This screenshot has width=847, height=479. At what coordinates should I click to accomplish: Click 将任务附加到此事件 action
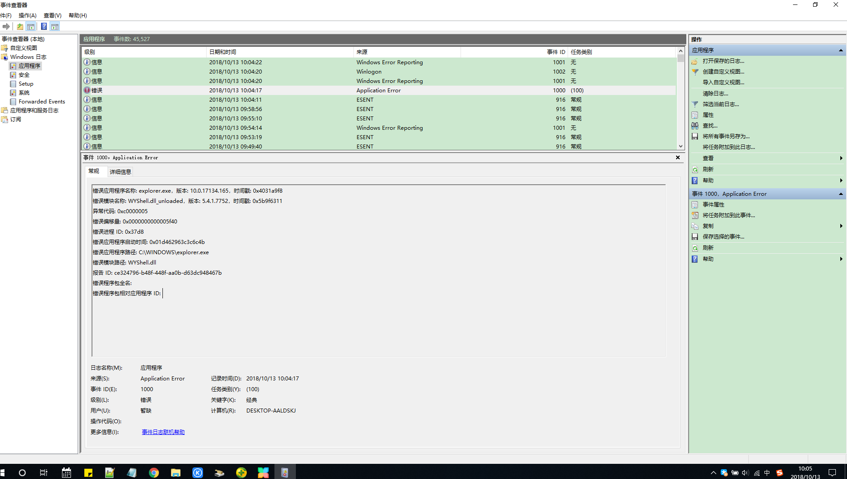(x=729, y=215)
